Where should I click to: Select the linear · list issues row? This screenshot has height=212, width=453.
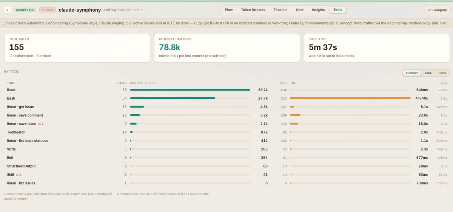tap(226, 183)
